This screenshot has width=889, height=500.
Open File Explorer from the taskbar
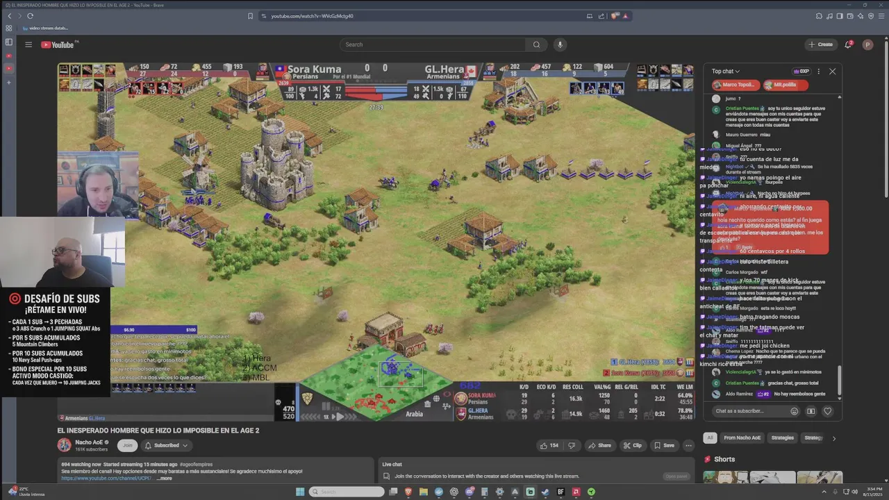click(424, 492)
